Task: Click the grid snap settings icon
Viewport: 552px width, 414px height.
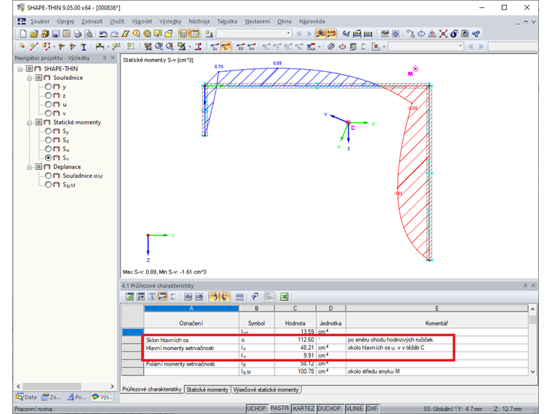Action: click(x=396, y=34)
